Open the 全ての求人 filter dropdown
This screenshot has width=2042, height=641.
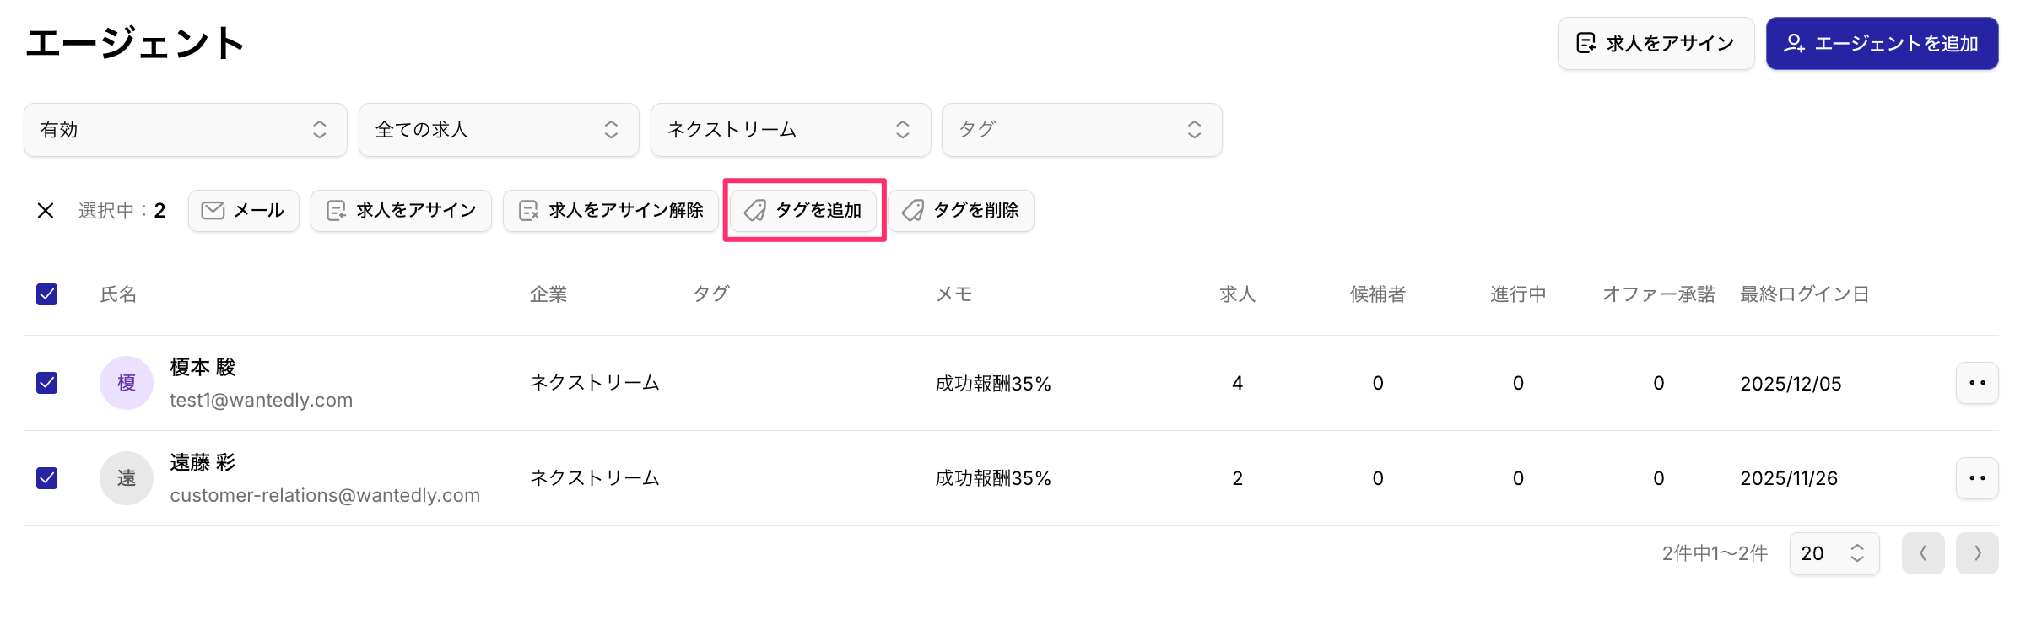[499, 130]
